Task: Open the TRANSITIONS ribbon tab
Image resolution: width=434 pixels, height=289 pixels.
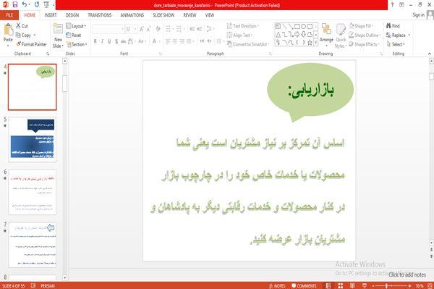Action: [100, 15]
